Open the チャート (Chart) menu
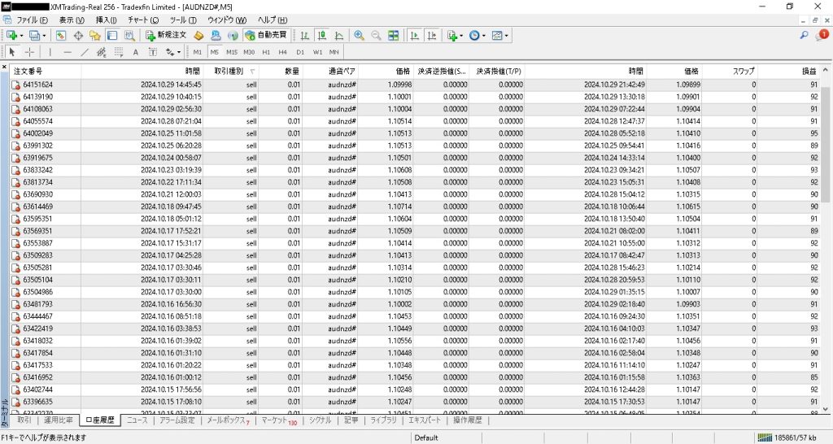 pos(143,20)
